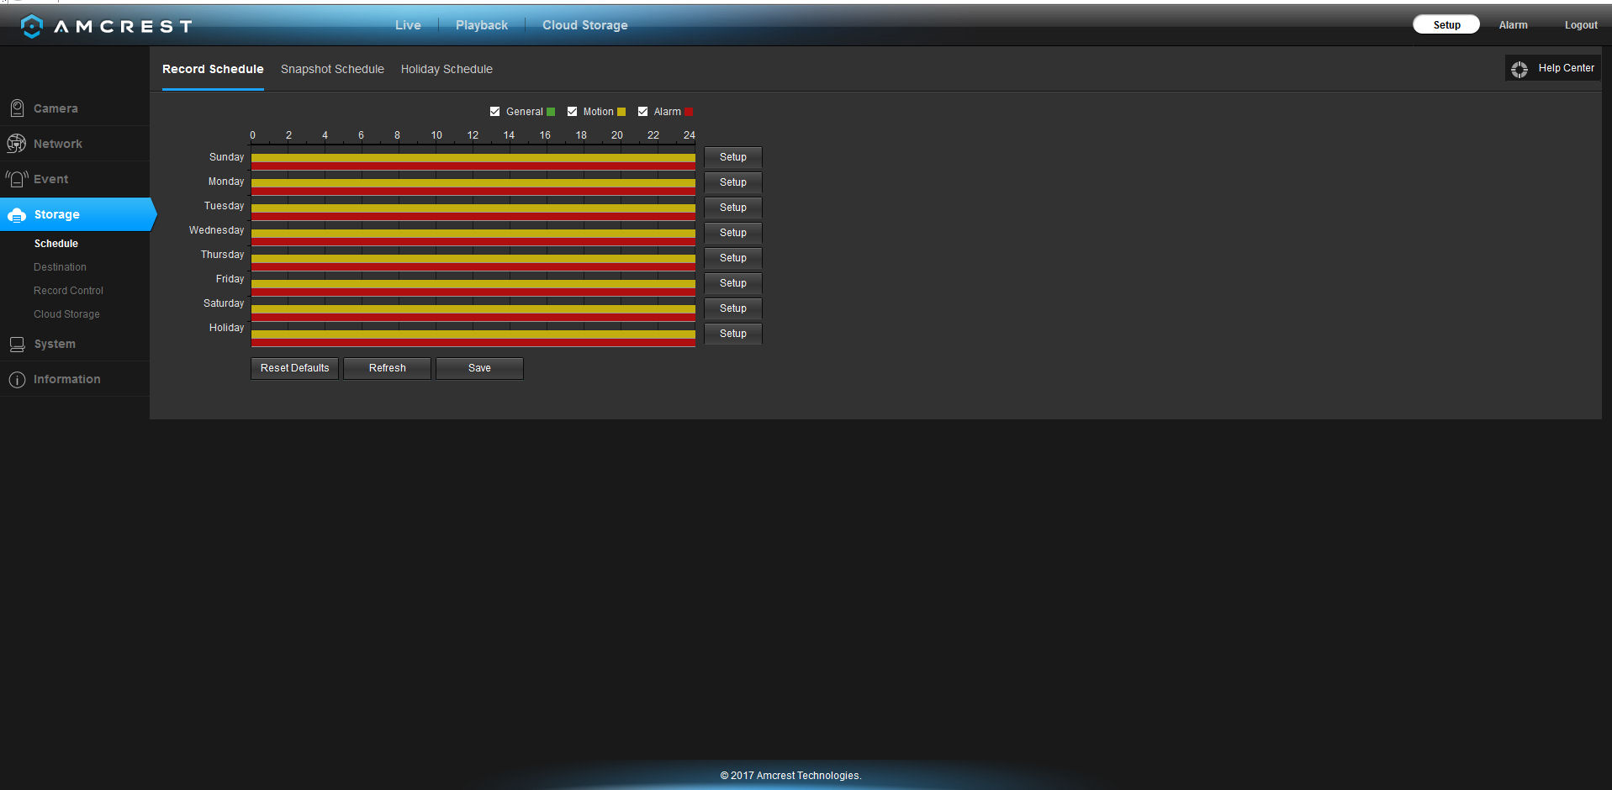Switch to the Record Schedule tab
The height and width of the screenshot is (790, 1612).
pos(213,69)
